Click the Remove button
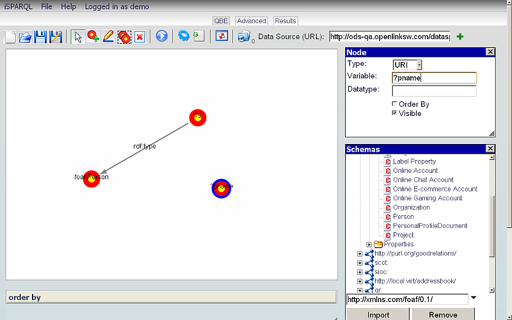Image resolution: width=512 pixels, height=320 pixels. pos(443,314)
